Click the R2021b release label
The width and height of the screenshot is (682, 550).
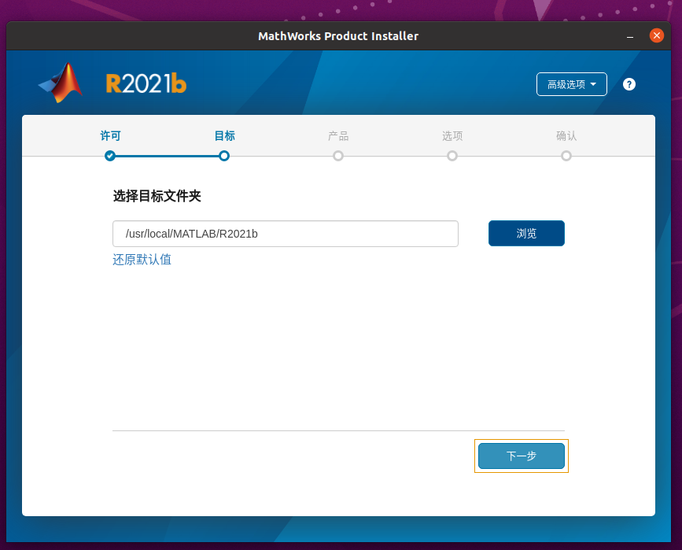click(146, 83)
